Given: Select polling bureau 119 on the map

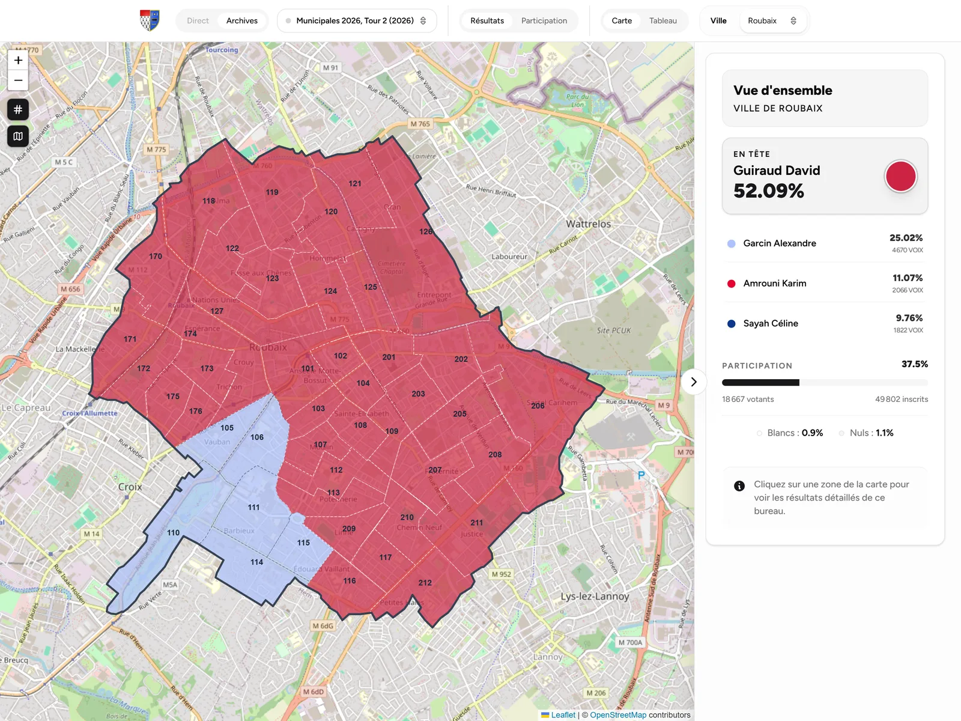Looking at the screenshot, I should click(x=272, y=192).
